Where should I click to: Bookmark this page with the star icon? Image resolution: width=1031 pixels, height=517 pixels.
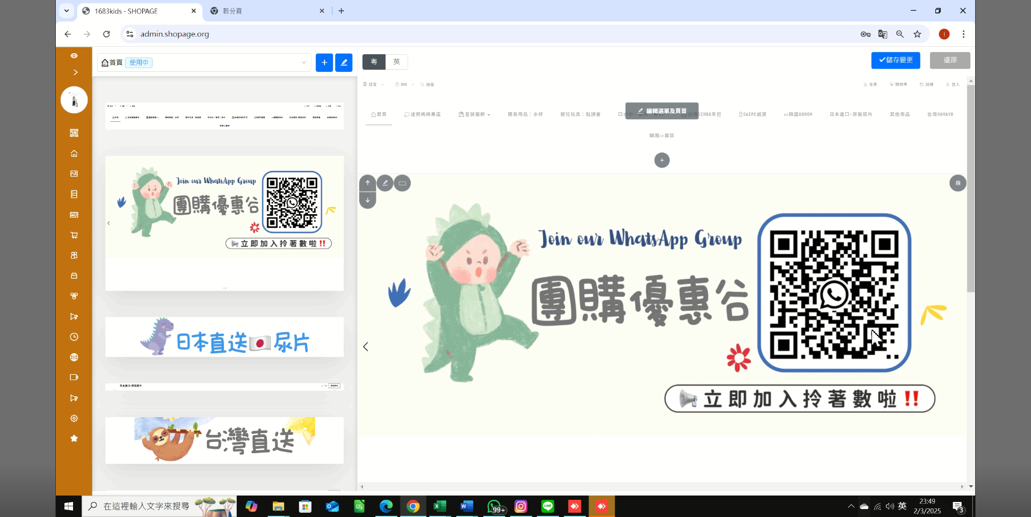click(x=917, y=34)
